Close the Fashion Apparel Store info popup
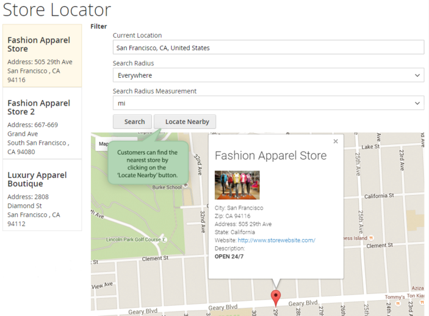Image resolution: width=429 pixels, height=316 pixels. (x=335, y=141)
